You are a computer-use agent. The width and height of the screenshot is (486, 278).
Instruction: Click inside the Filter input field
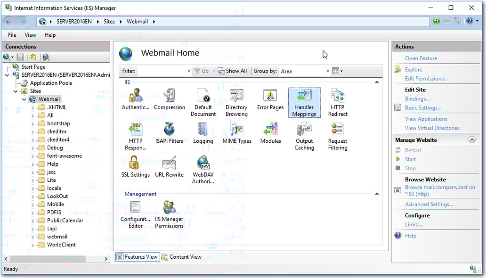[160, 71]
